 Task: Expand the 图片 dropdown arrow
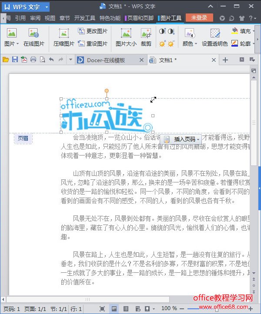coord(18,44)
